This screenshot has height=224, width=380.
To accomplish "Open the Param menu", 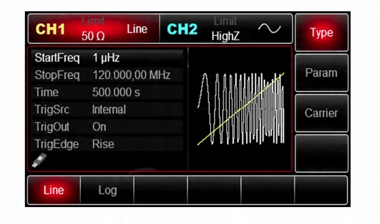I will [x=321, y=73].
